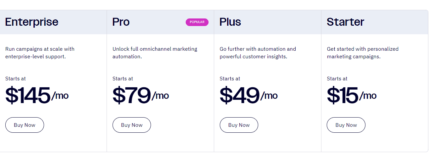Click the $145/mo Enterprise price
Screen dimensions: 429x164
click(x=37, y=96)
